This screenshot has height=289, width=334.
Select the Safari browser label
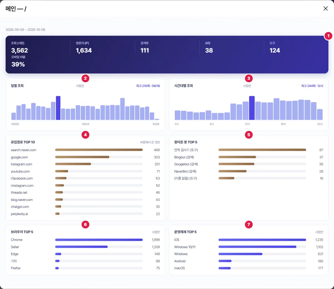[x=15, y=247]
